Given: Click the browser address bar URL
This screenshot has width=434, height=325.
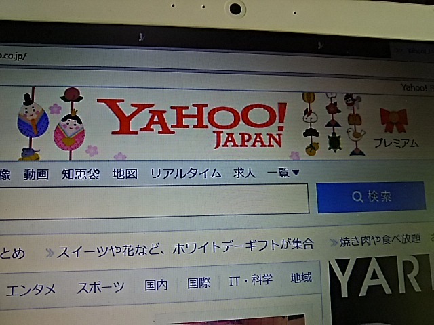Looking at the screenshot, I should click(13, 56).
